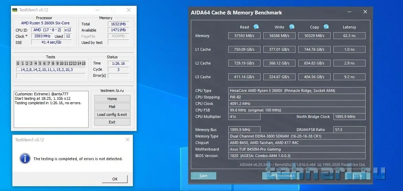
Task: Close the TestMem5 message dialog
Action: [x=127, y=140]
